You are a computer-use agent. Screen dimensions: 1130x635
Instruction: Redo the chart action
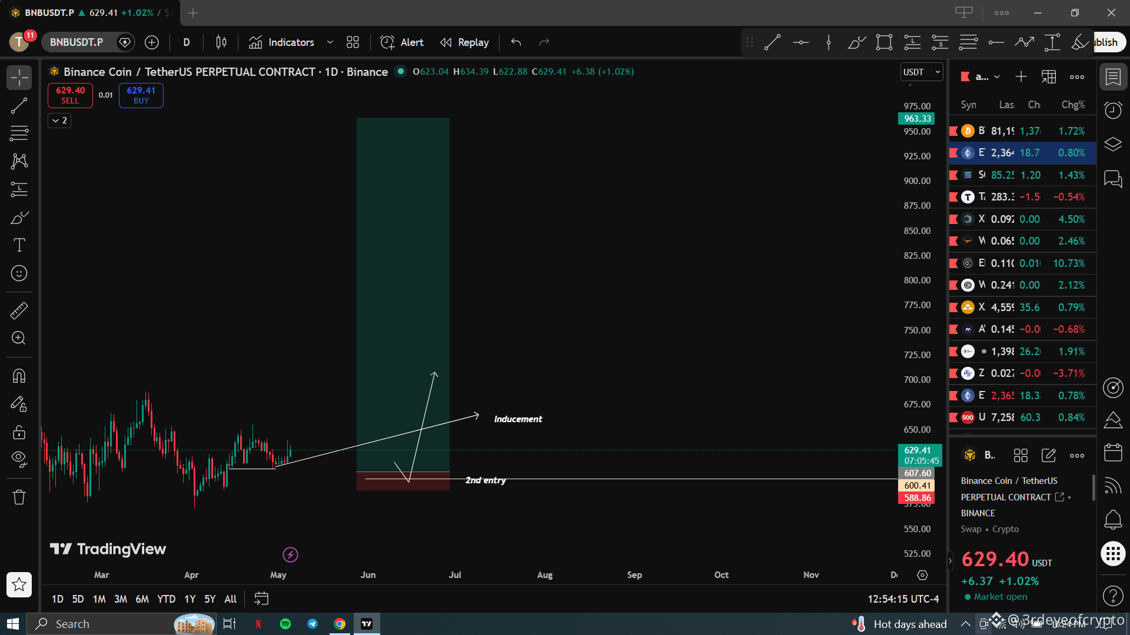click(x=544, y=42)
